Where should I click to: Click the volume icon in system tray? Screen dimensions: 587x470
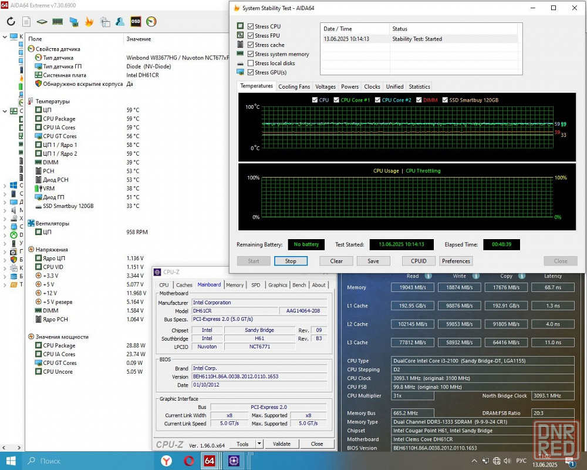tap(507, 461)
